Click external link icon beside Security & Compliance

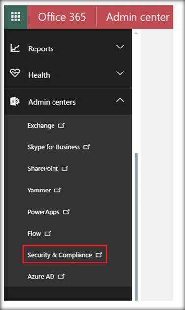tap(99, 255)
